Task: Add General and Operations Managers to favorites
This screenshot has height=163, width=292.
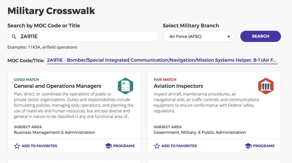Action: point(36,146)
